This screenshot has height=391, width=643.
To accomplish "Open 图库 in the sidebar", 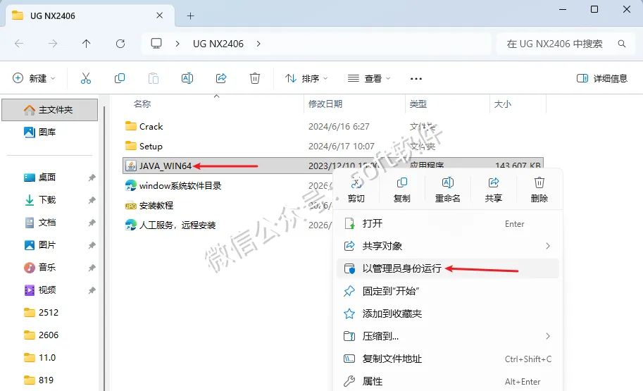I will point(39,132).
